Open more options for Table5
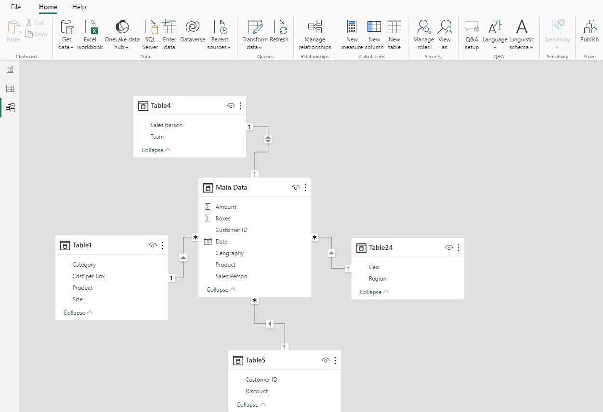 (335, 360)
